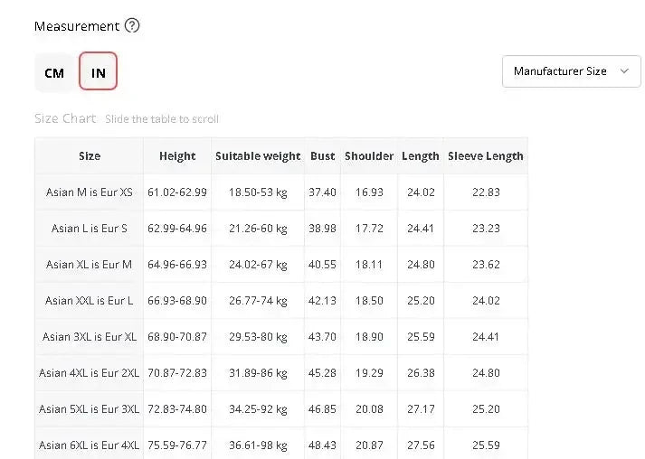The width and height of the screenshot is (645, 459).
Task: Select the Asian XXL is Eur L row
Action: coord(90,301)
